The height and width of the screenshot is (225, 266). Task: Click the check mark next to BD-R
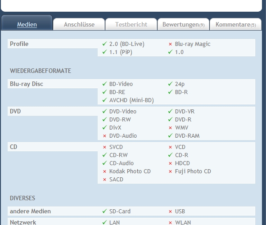[170, 92]
